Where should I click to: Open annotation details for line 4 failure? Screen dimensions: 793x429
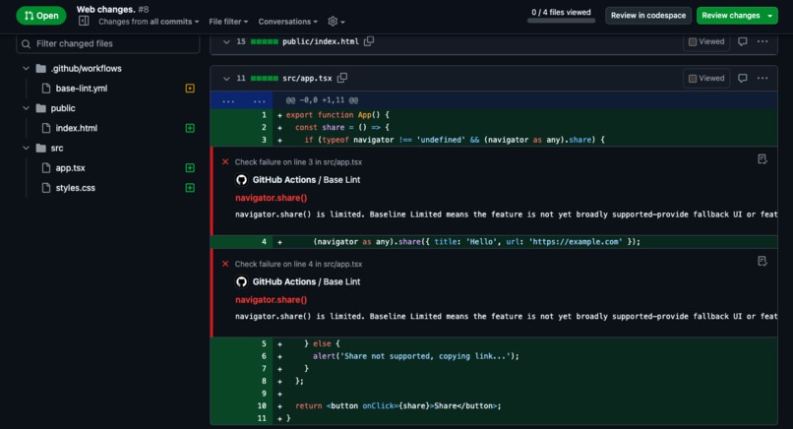pos(762,261)
